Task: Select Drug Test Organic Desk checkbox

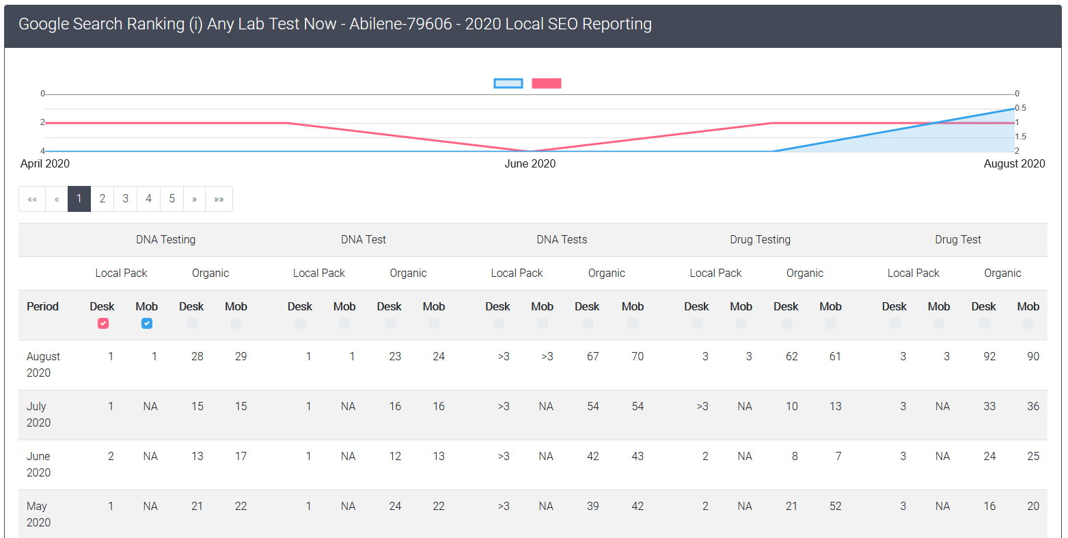Action: coord(985,323)
